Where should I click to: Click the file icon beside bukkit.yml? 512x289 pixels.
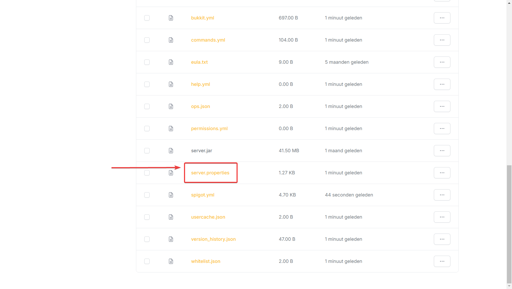click(x=171, y=18)
